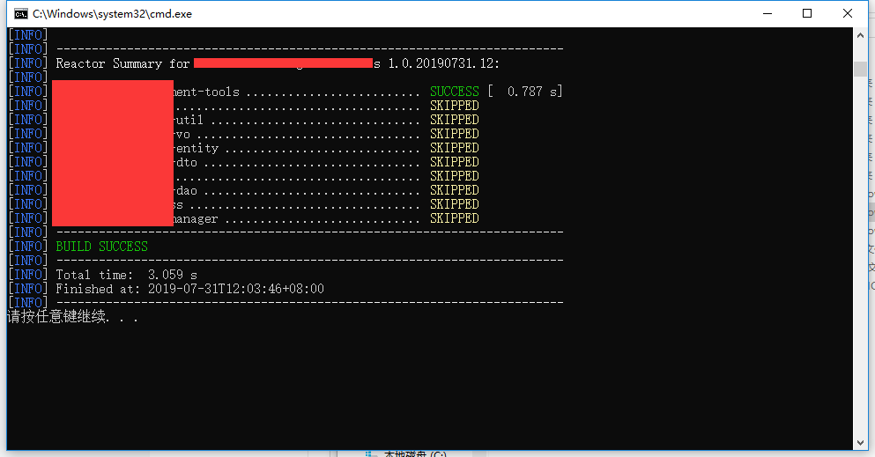The width and height of the screenshot is (875, 457).
Task: Click the scrollbar up arrow
Action: coord(860,34)
